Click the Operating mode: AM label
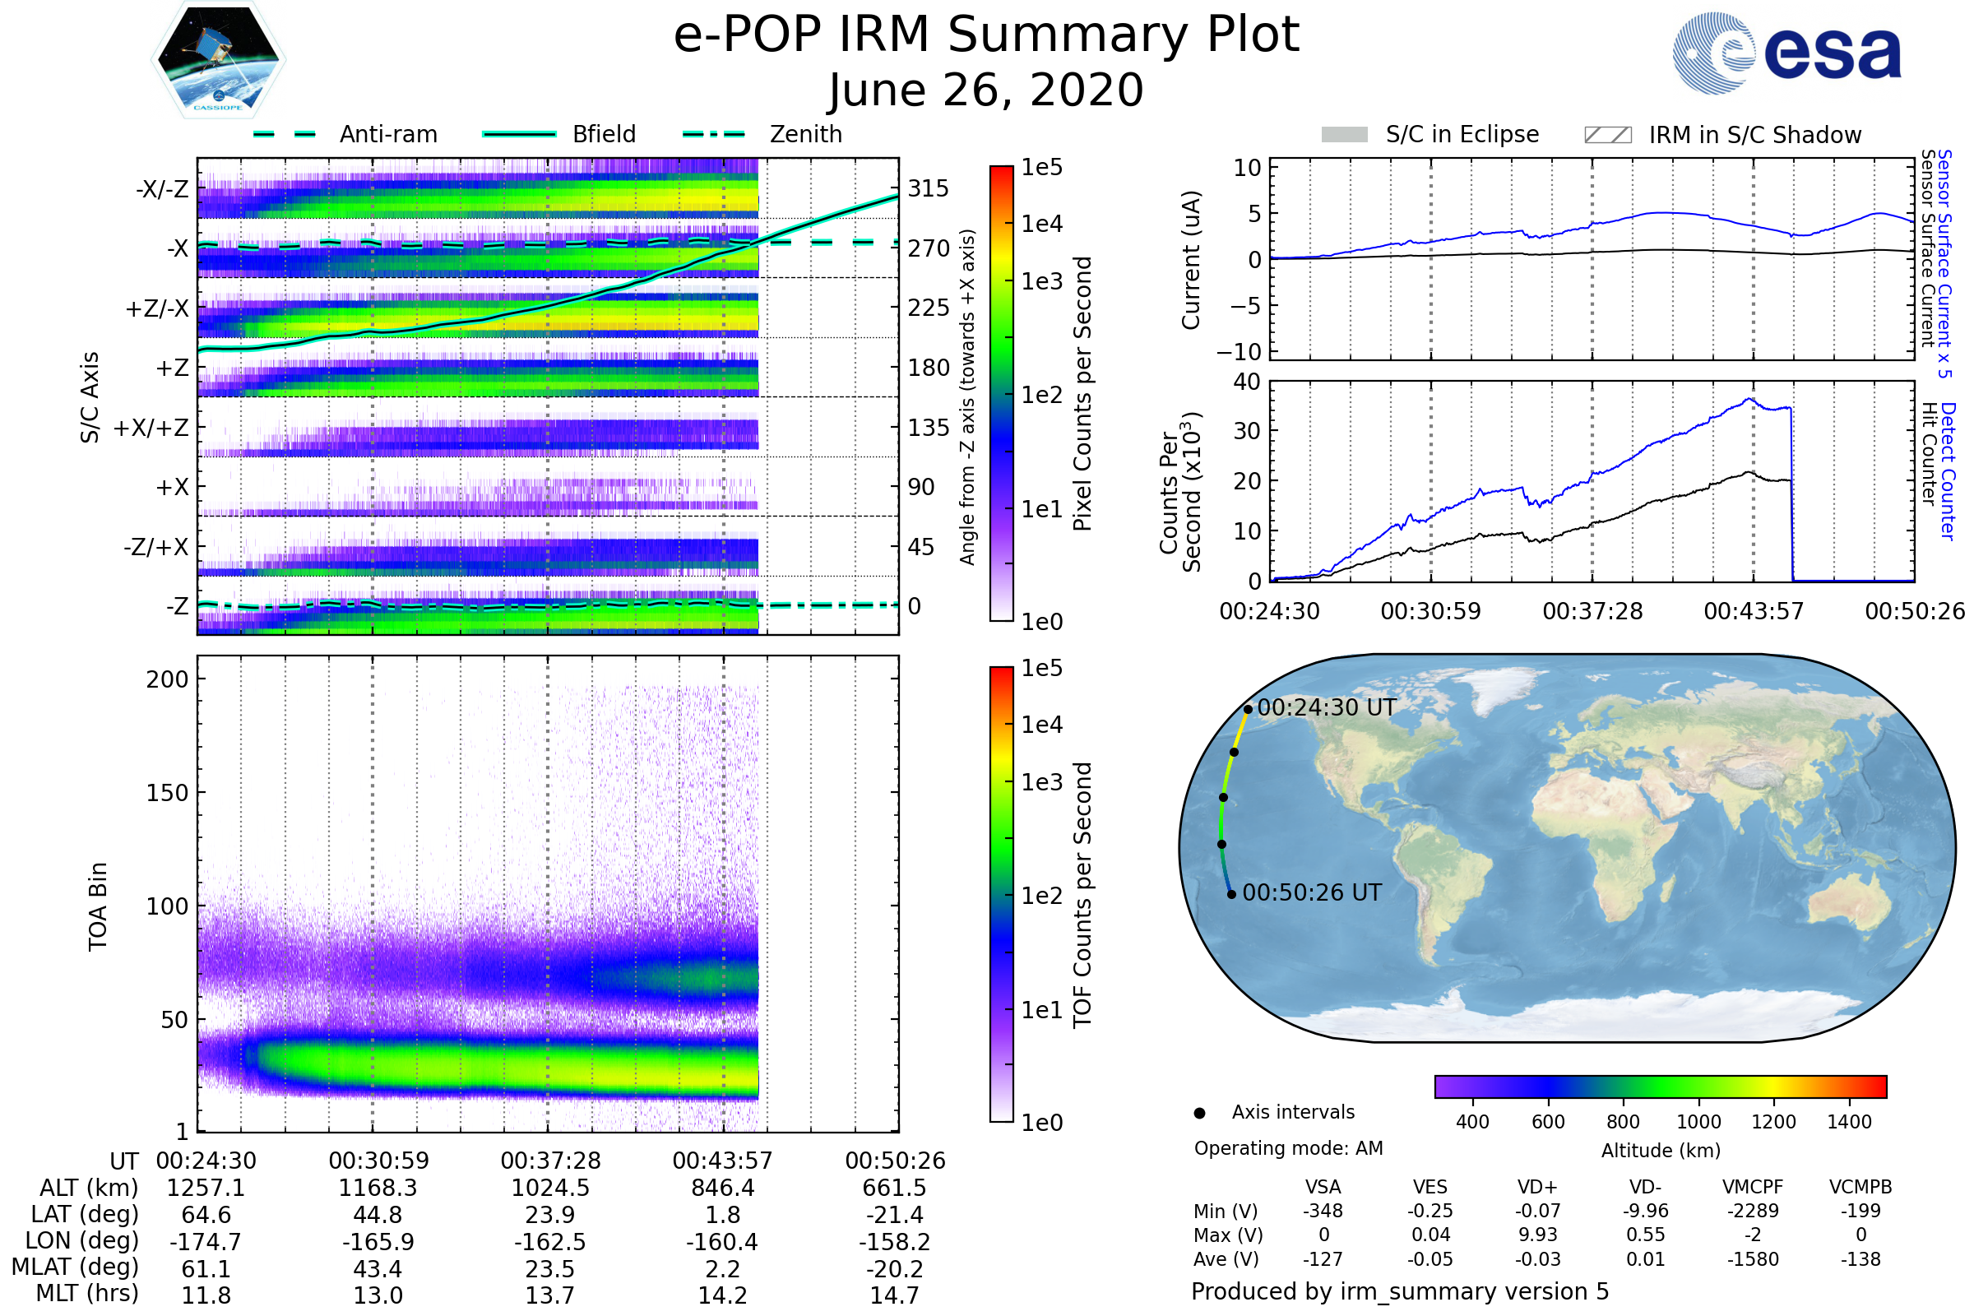 [1288, 1148]
